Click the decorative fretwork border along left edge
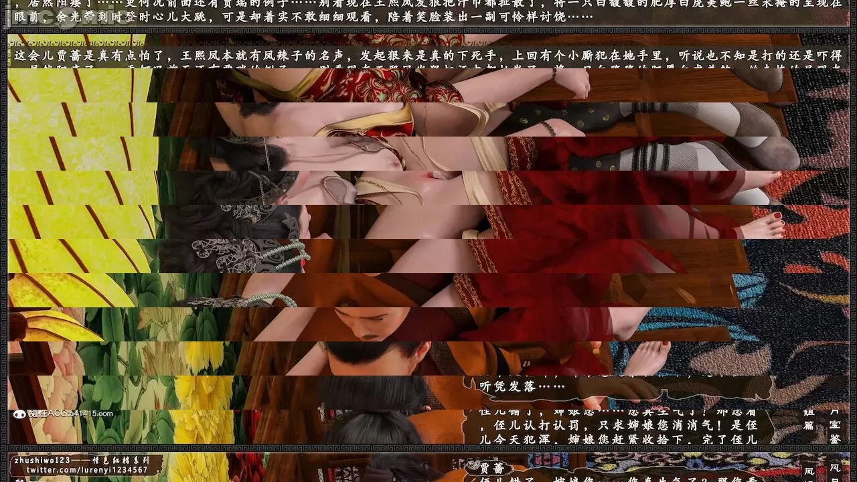Image resolution: width=857 pixels, height=482 pixels. 3,234
